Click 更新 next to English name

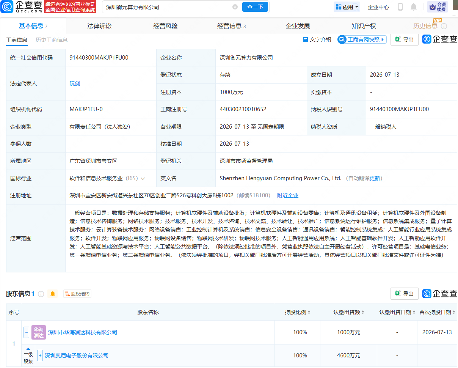point(375,178)
